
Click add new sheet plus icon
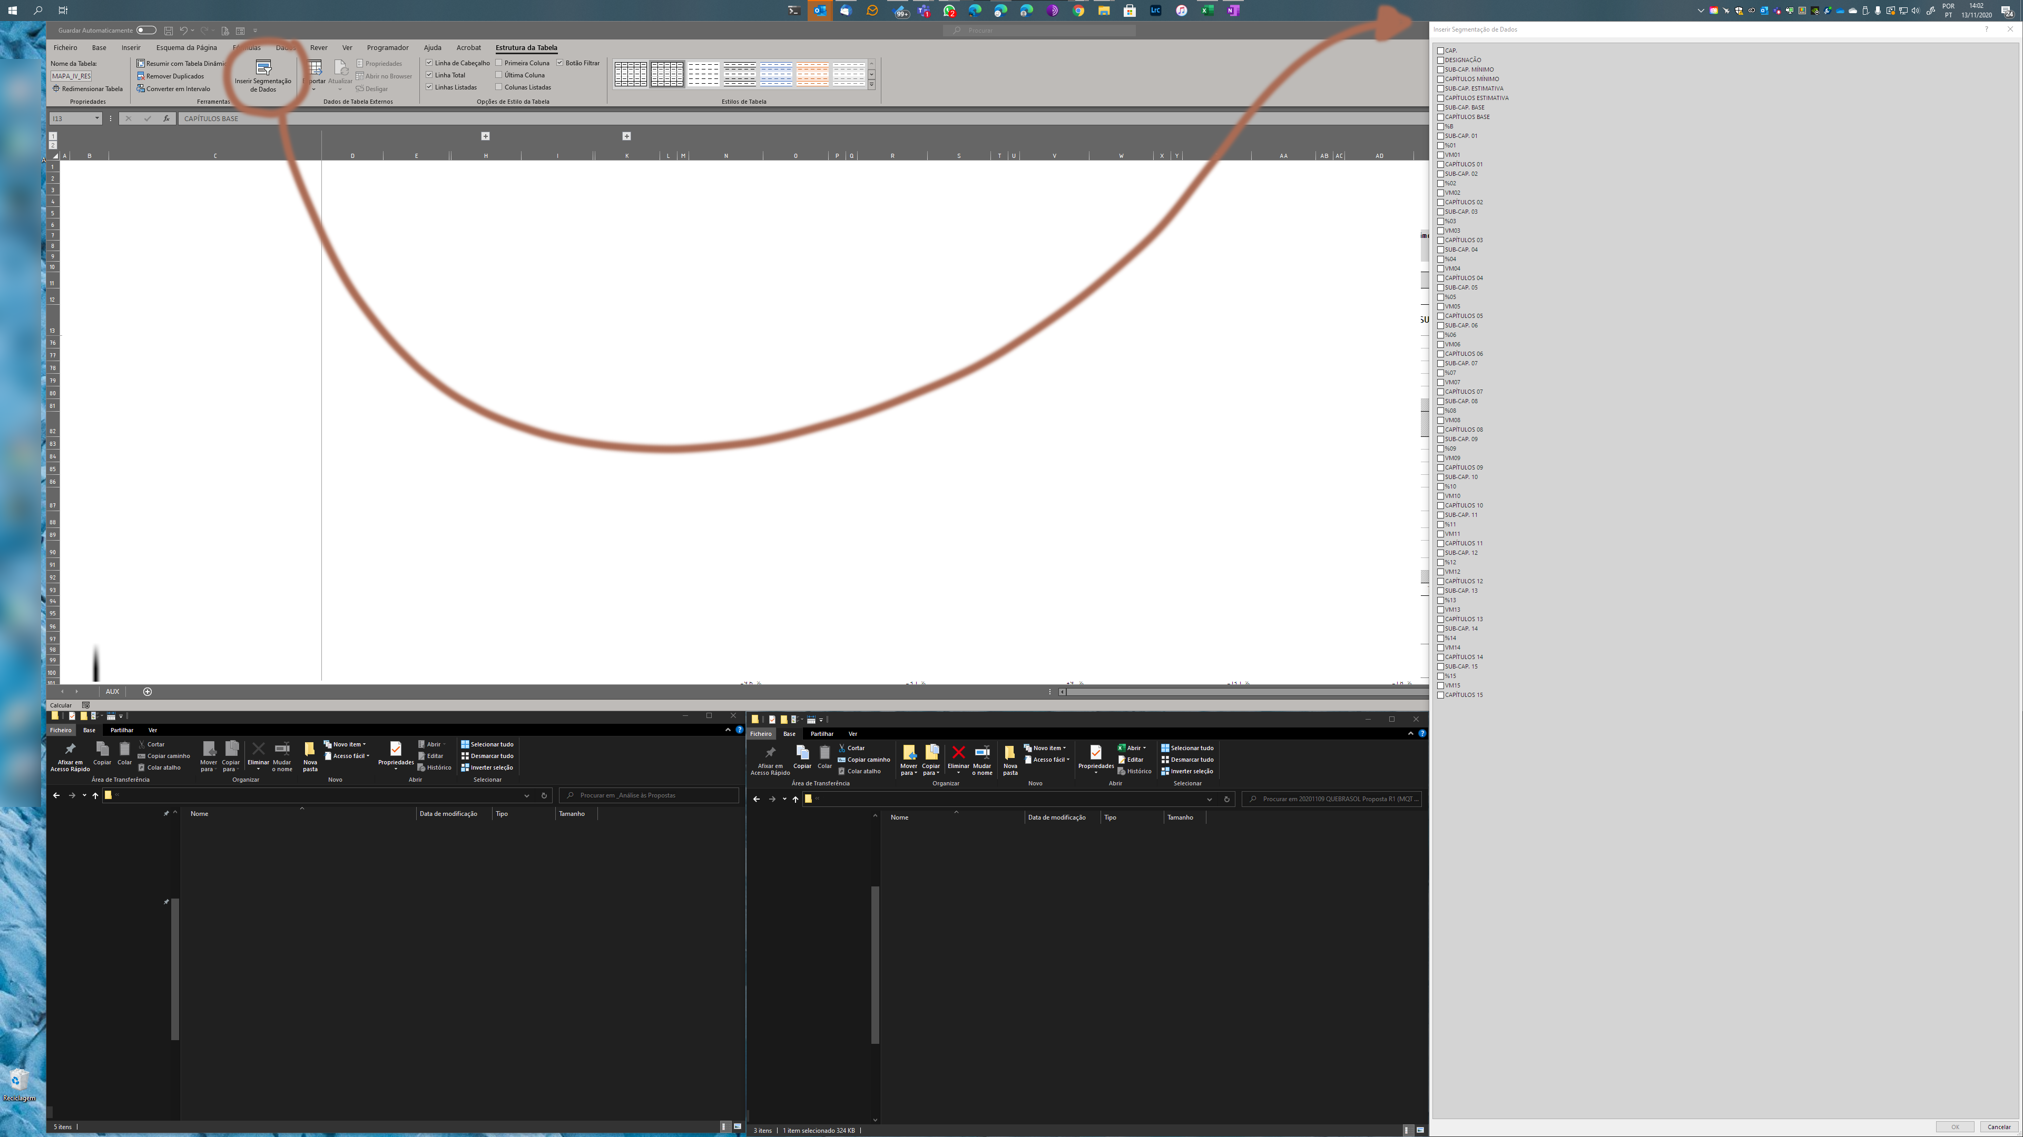pos(147,691)
